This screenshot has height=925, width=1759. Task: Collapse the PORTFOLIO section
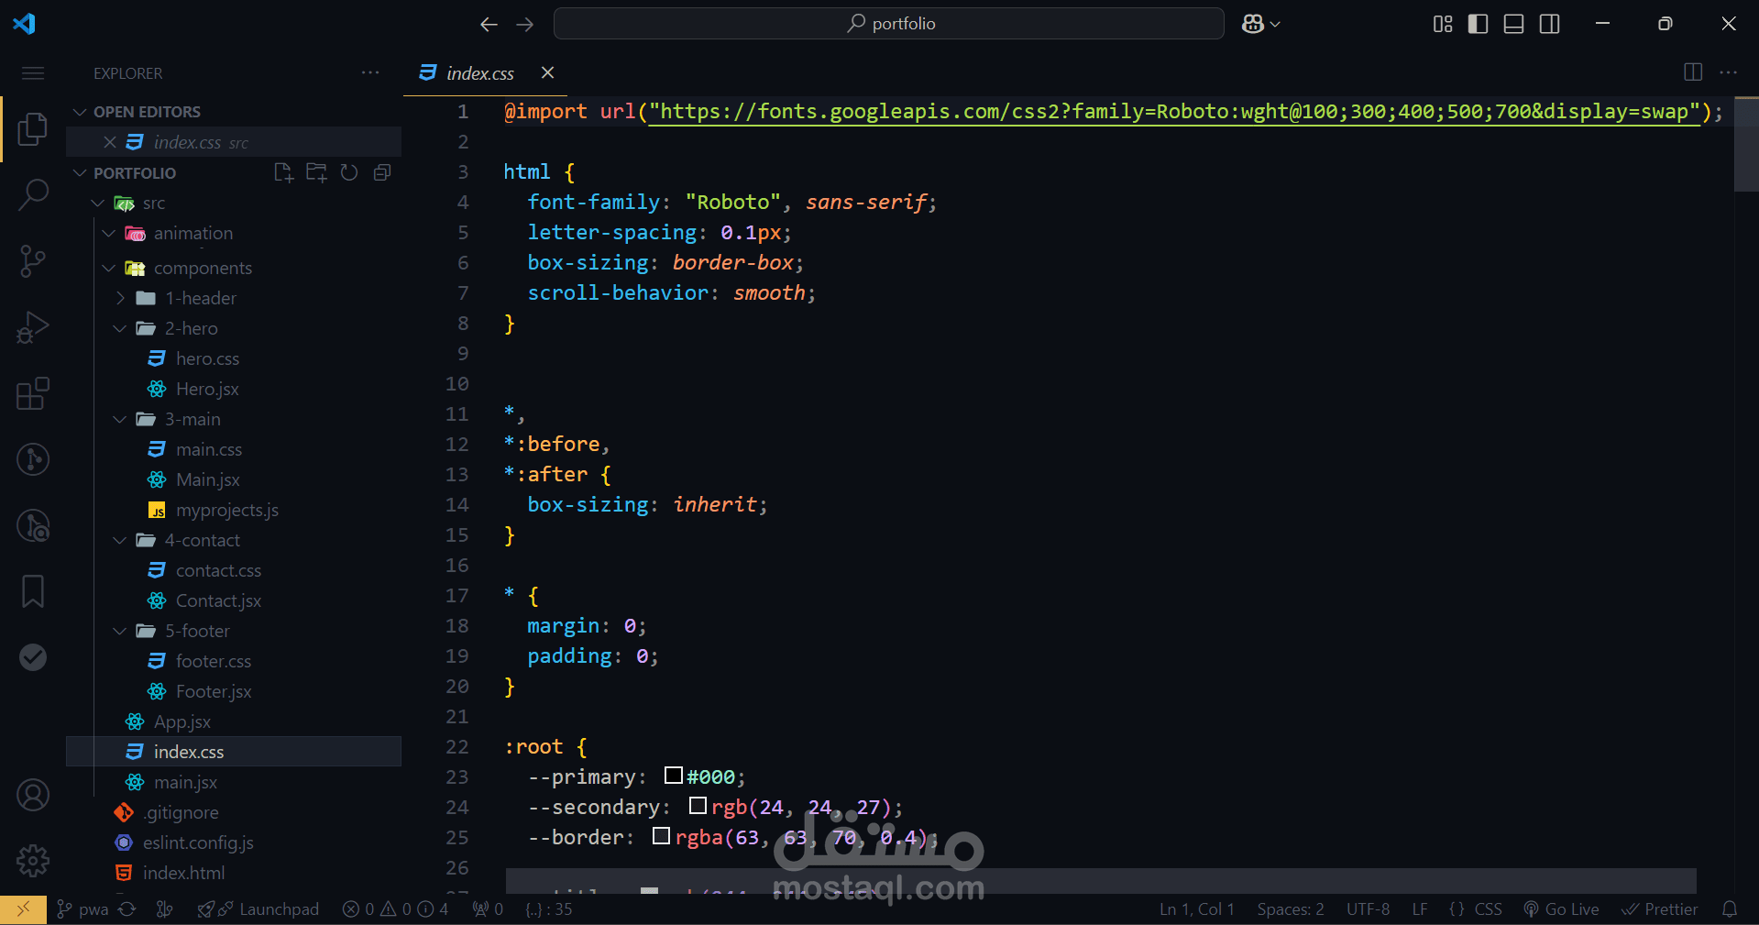(x=80, y=172)
